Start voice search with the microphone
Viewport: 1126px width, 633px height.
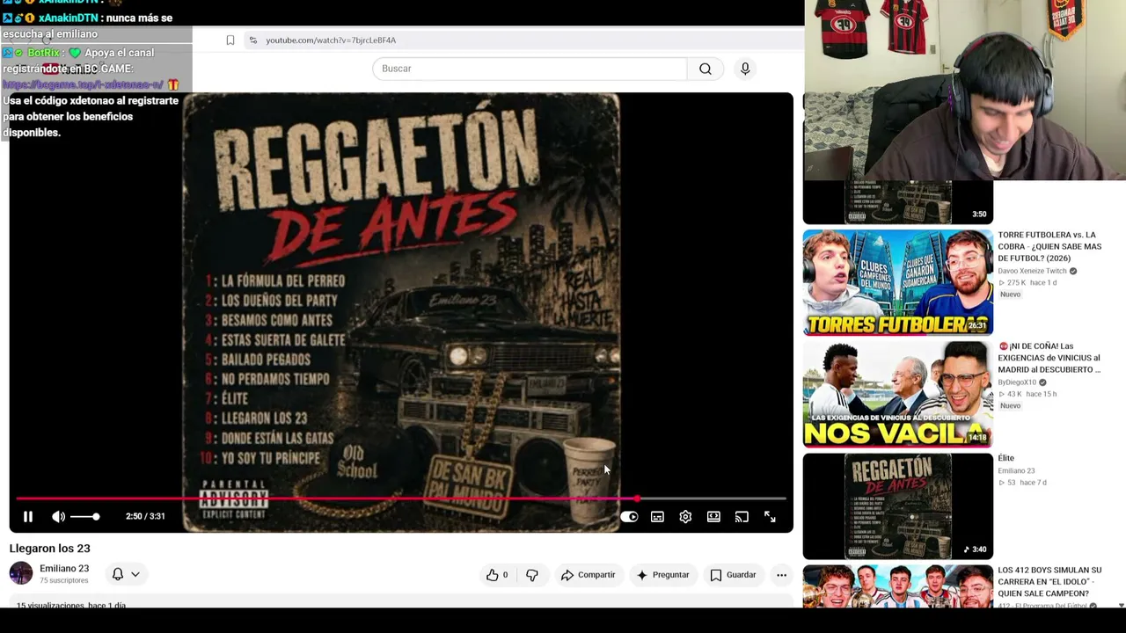click(745, 69)
